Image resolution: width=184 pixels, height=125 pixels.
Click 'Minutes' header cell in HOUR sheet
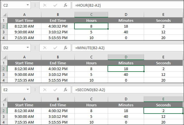tap(126, 20)
